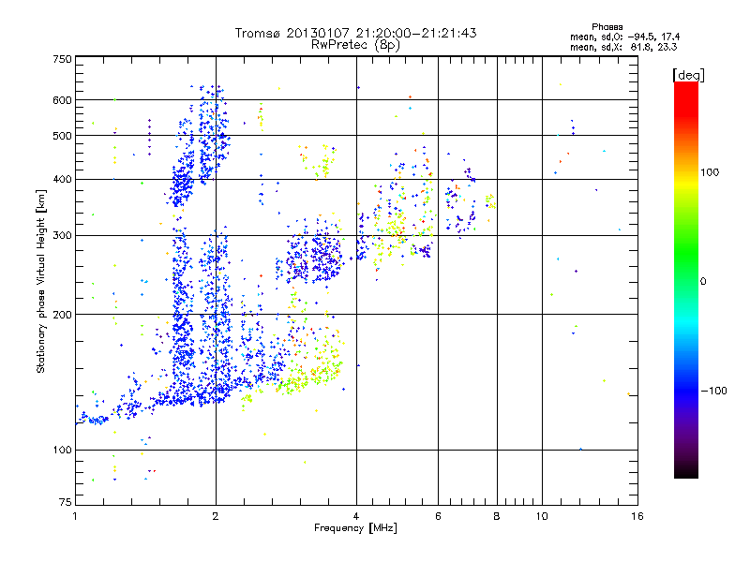Click the x-axis tick label '10'
This screenshot has width=750, height=562.
click(542, 516)
